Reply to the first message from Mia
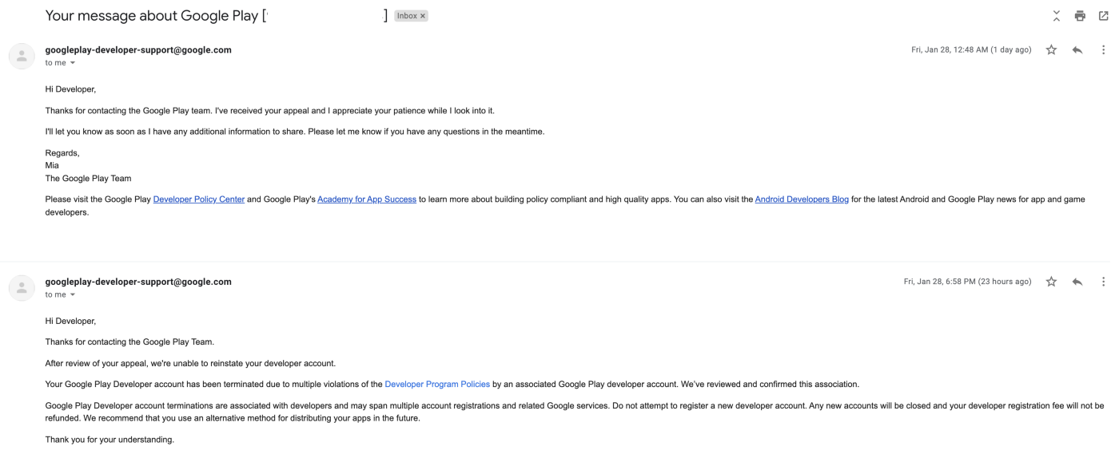Screen dimensions: 1119x450 point(1077,50)
